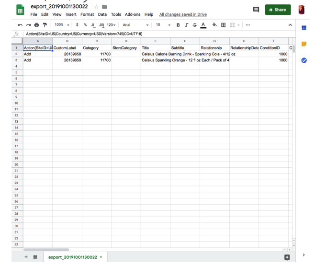The width and height of the screenshot is (314, 266).
Task: Open the zoom 100% dropdown
Action: 61,25
